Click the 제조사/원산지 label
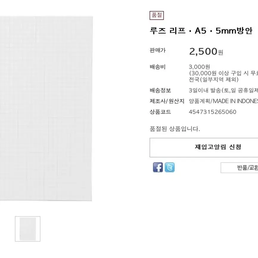The width and height of the screenshot is (258, 258). pyautogui.click(x=167, y=101)
